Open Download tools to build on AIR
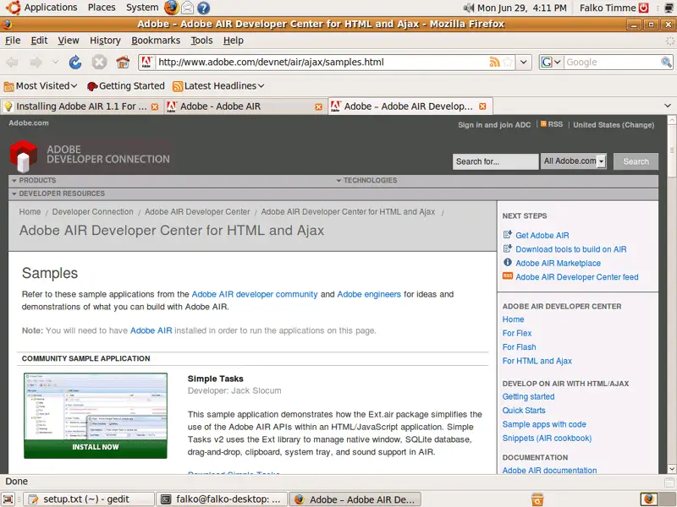 click(570, 249)
